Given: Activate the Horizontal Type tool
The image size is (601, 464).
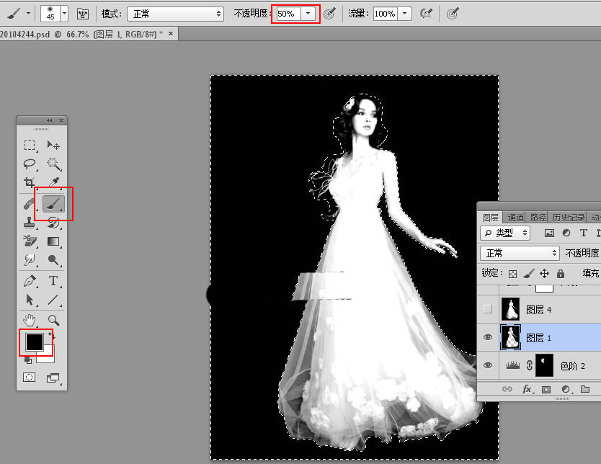Looking at the screenshot, I should 53,280.
